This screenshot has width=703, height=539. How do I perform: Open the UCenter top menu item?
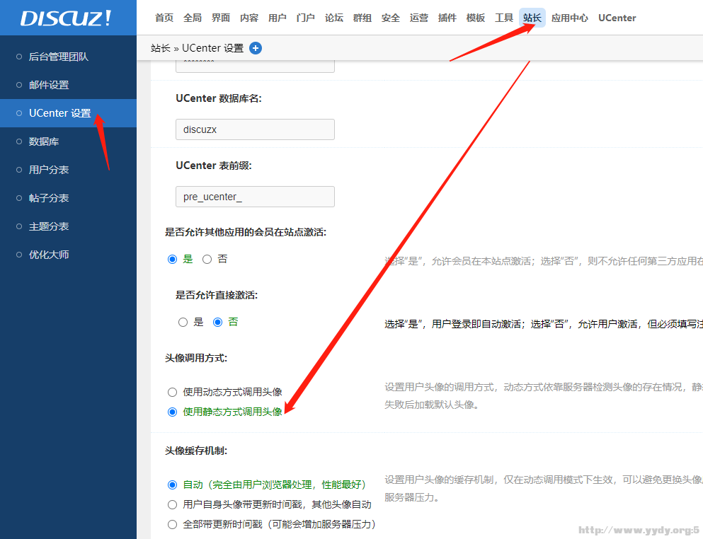pyautogui.click(x=617, y=18)
